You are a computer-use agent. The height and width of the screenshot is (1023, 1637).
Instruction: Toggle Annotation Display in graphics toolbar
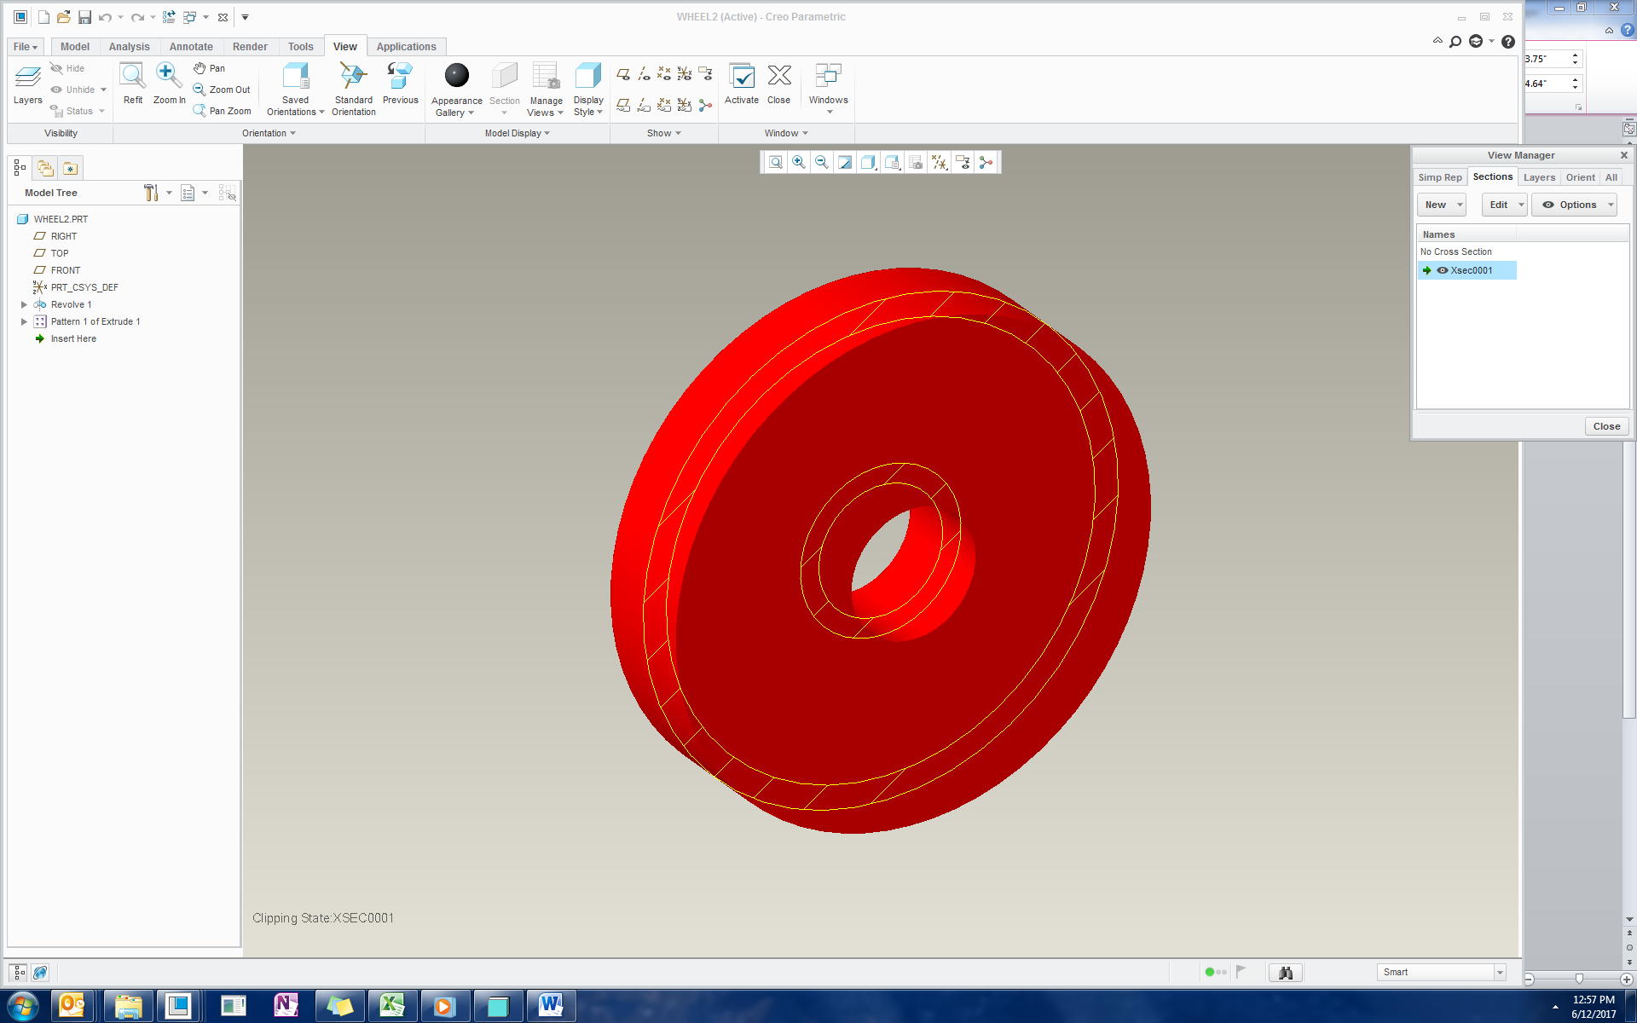(963, 162)
